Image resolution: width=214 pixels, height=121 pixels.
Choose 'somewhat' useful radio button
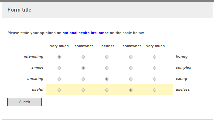(x=83, y=90)
